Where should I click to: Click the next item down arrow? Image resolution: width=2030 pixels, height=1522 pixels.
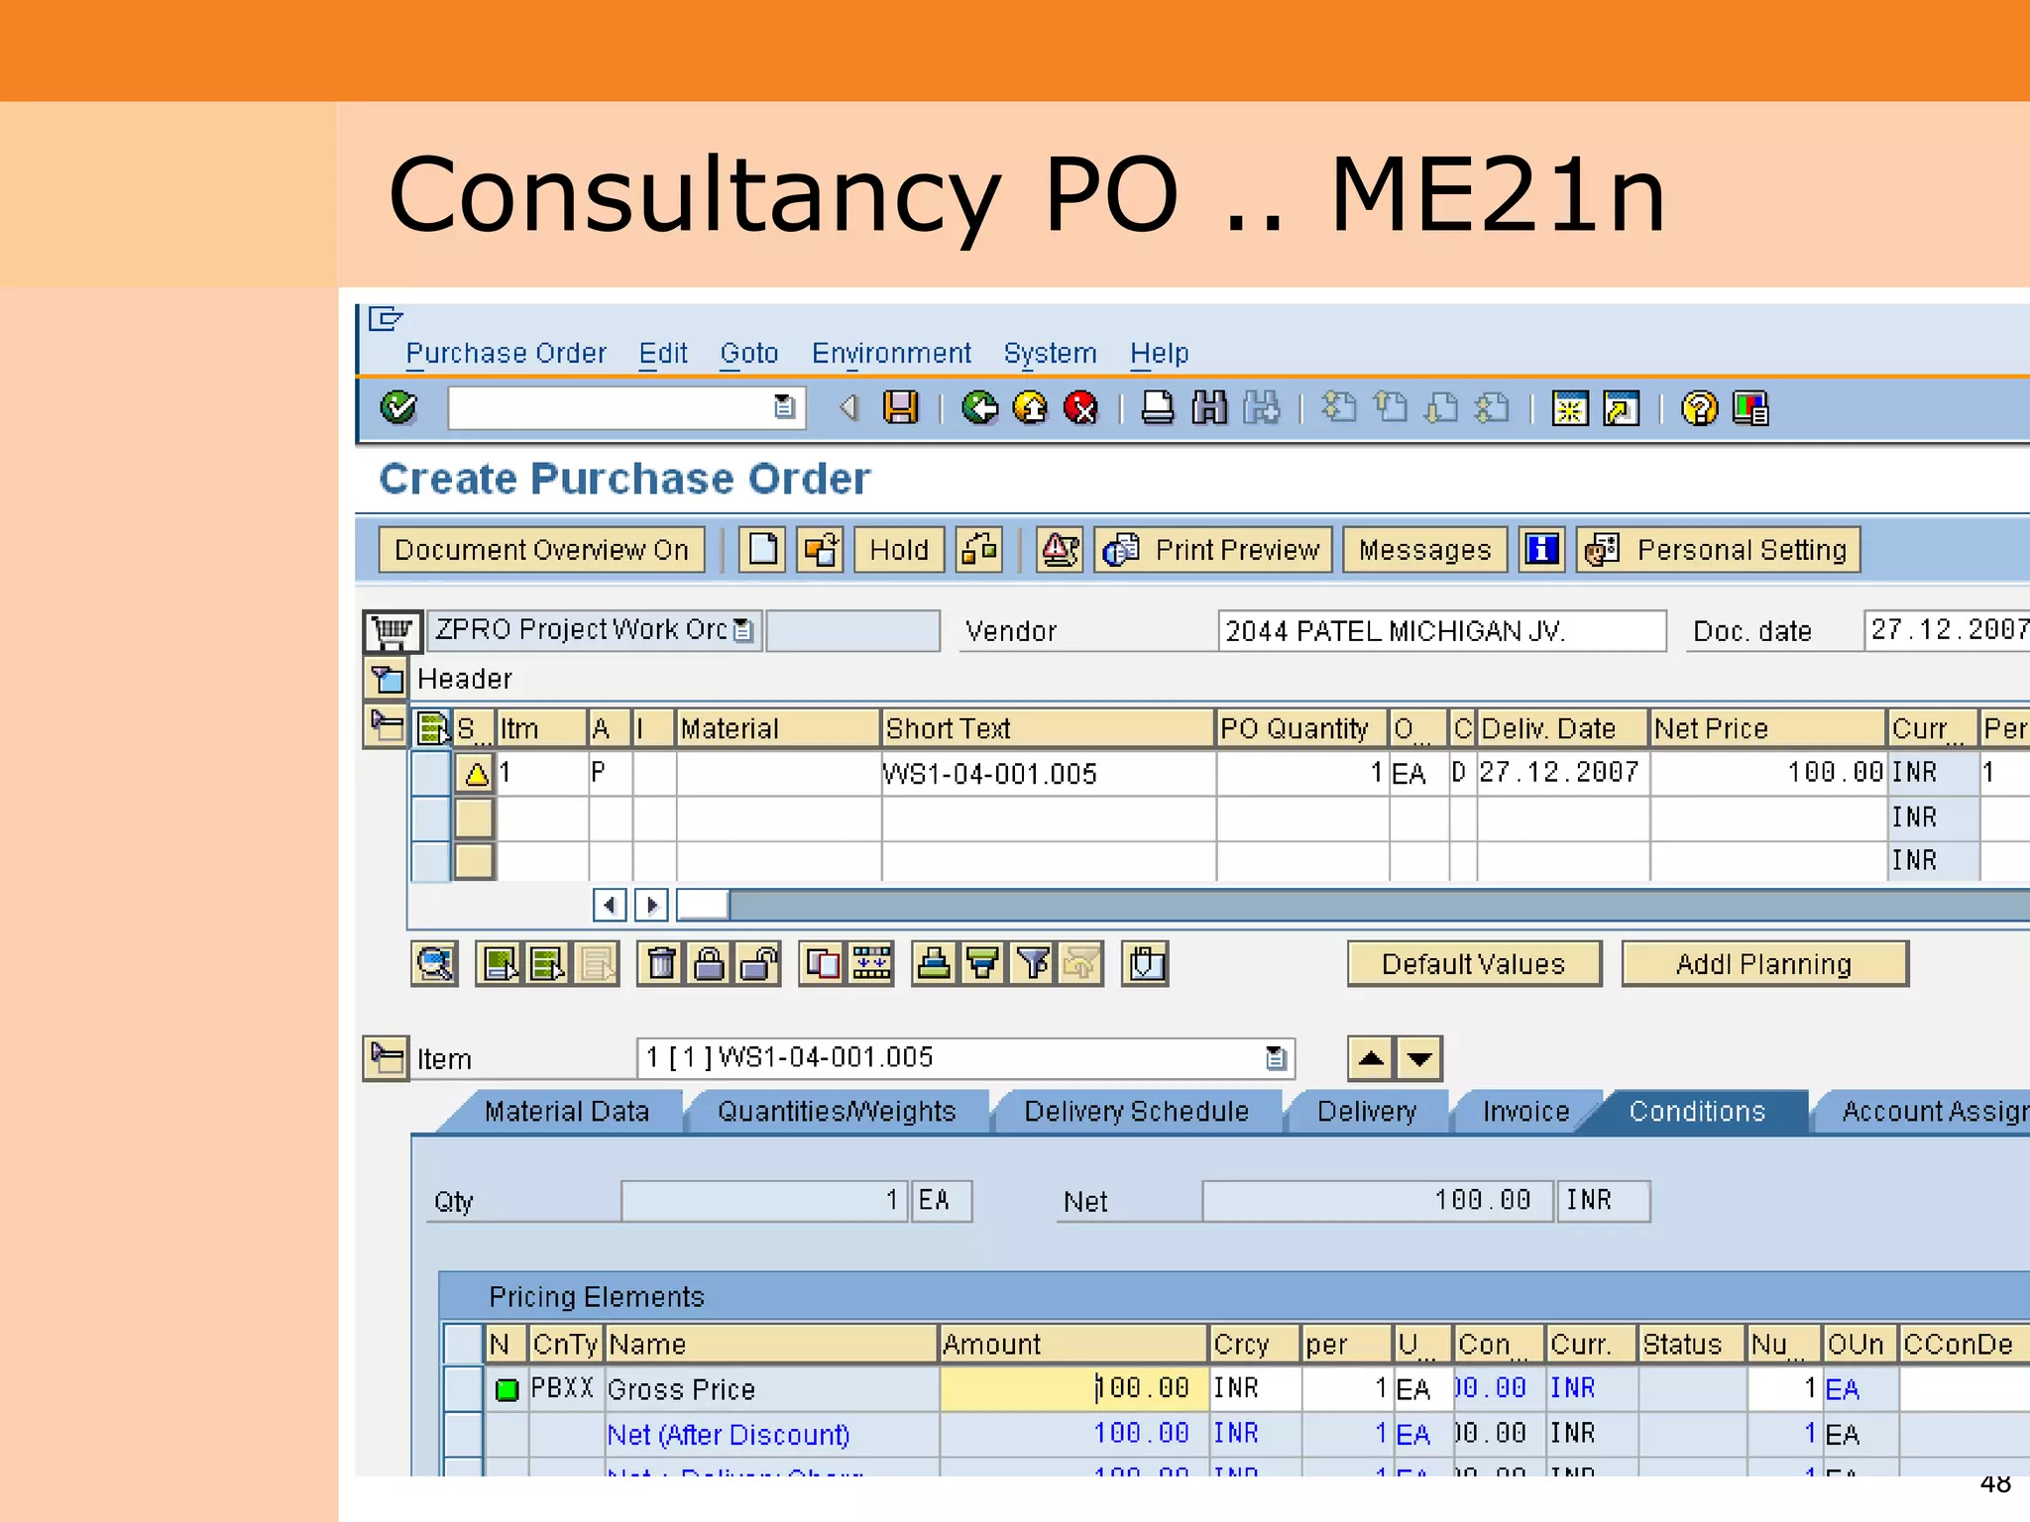click(x=1419, y=1058)
